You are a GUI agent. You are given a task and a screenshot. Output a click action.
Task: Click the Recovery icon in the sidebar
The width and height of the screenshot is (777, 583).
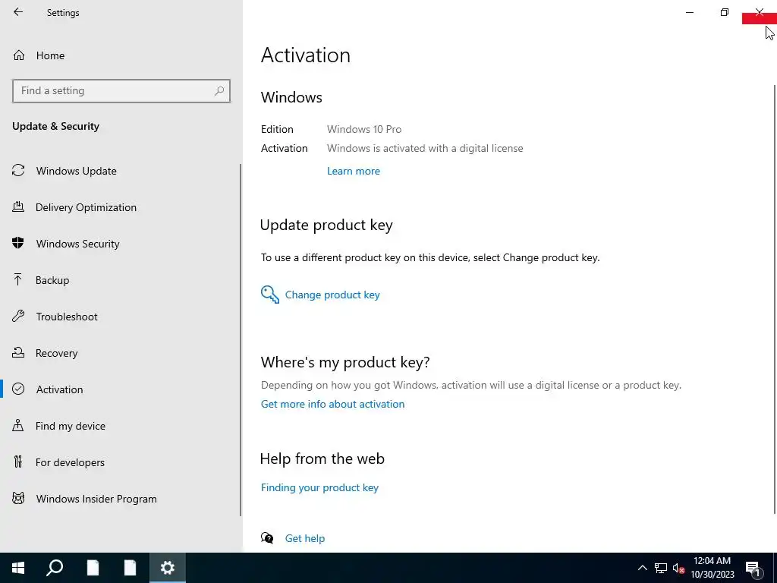pyautogui.click(x=18, y=352)
